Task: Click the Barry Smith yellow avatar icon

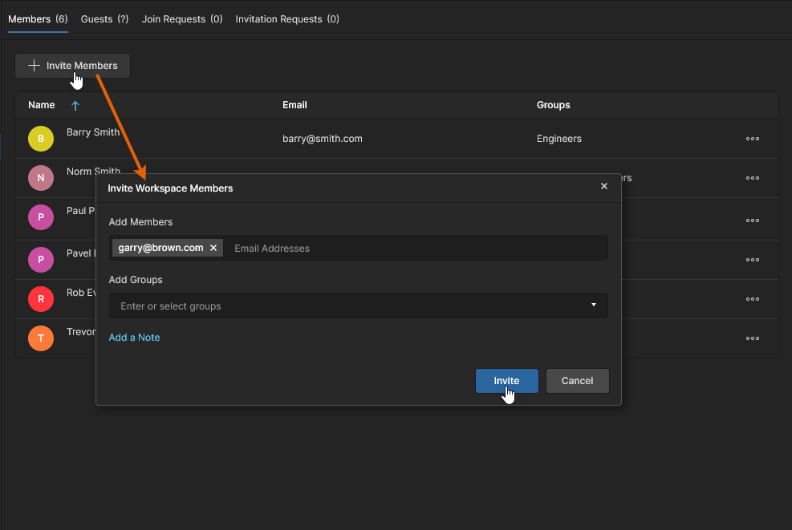Action: tap(41, 139)
